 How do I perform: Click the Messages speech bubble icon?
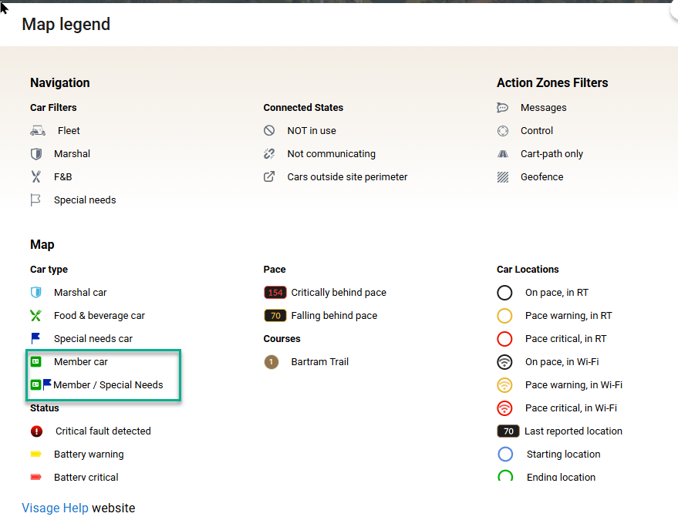[x=502, y=108]
